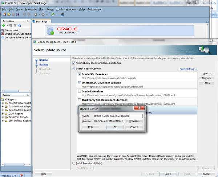Expand the Data Dictionary Reports node
Image resolution: width=218 pixels, height=177 pixels.
(3, 107)
